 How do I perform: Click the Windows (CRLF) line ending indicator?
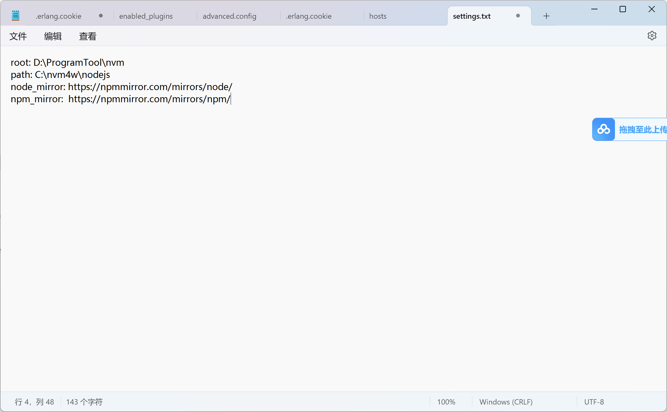pyautogui.click(x=506, y=402)
